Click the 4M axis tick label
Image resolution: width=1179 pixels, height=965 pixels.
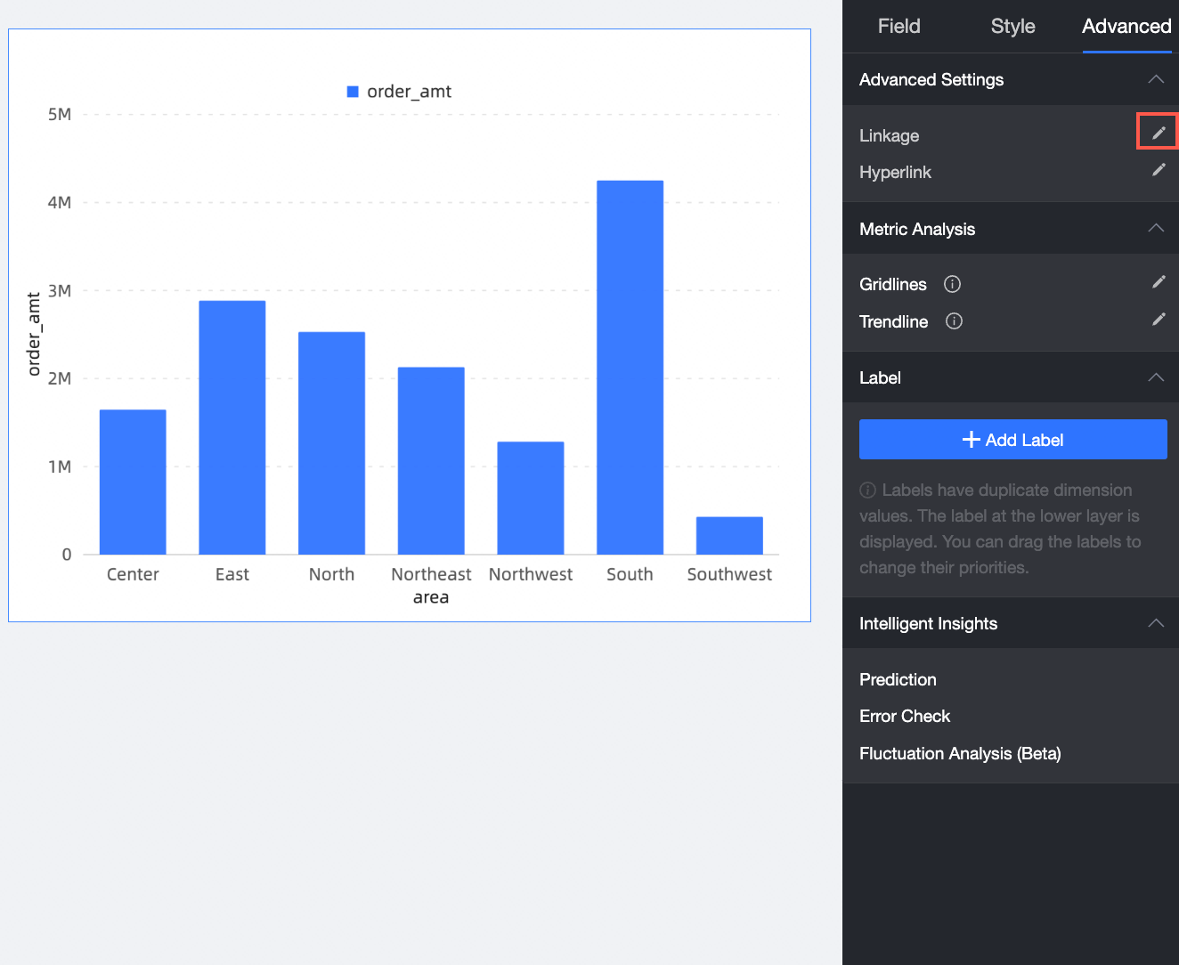pyautogui.click(x=60, y=202)
